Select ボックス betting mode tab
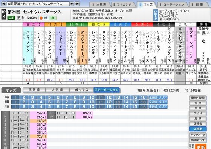The height and width of the screenshot is (149, 211). 81,90
